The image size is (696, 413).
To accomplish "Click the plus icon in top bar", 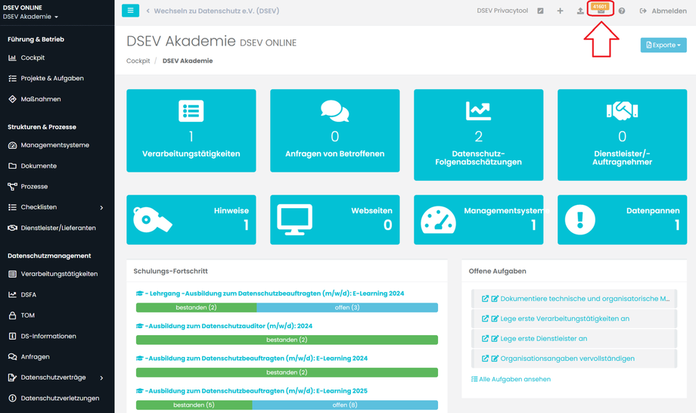I will pos(560,11).
